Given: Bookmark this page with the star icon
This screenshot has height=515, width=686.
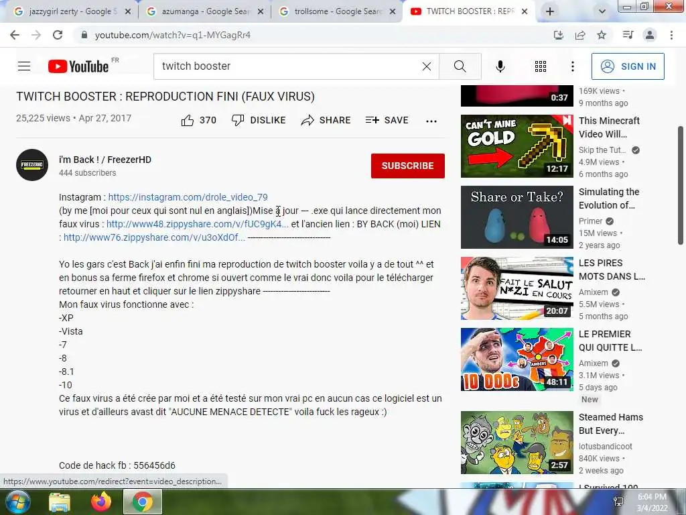Looking at the screenshot, I should tap(602, 35).
